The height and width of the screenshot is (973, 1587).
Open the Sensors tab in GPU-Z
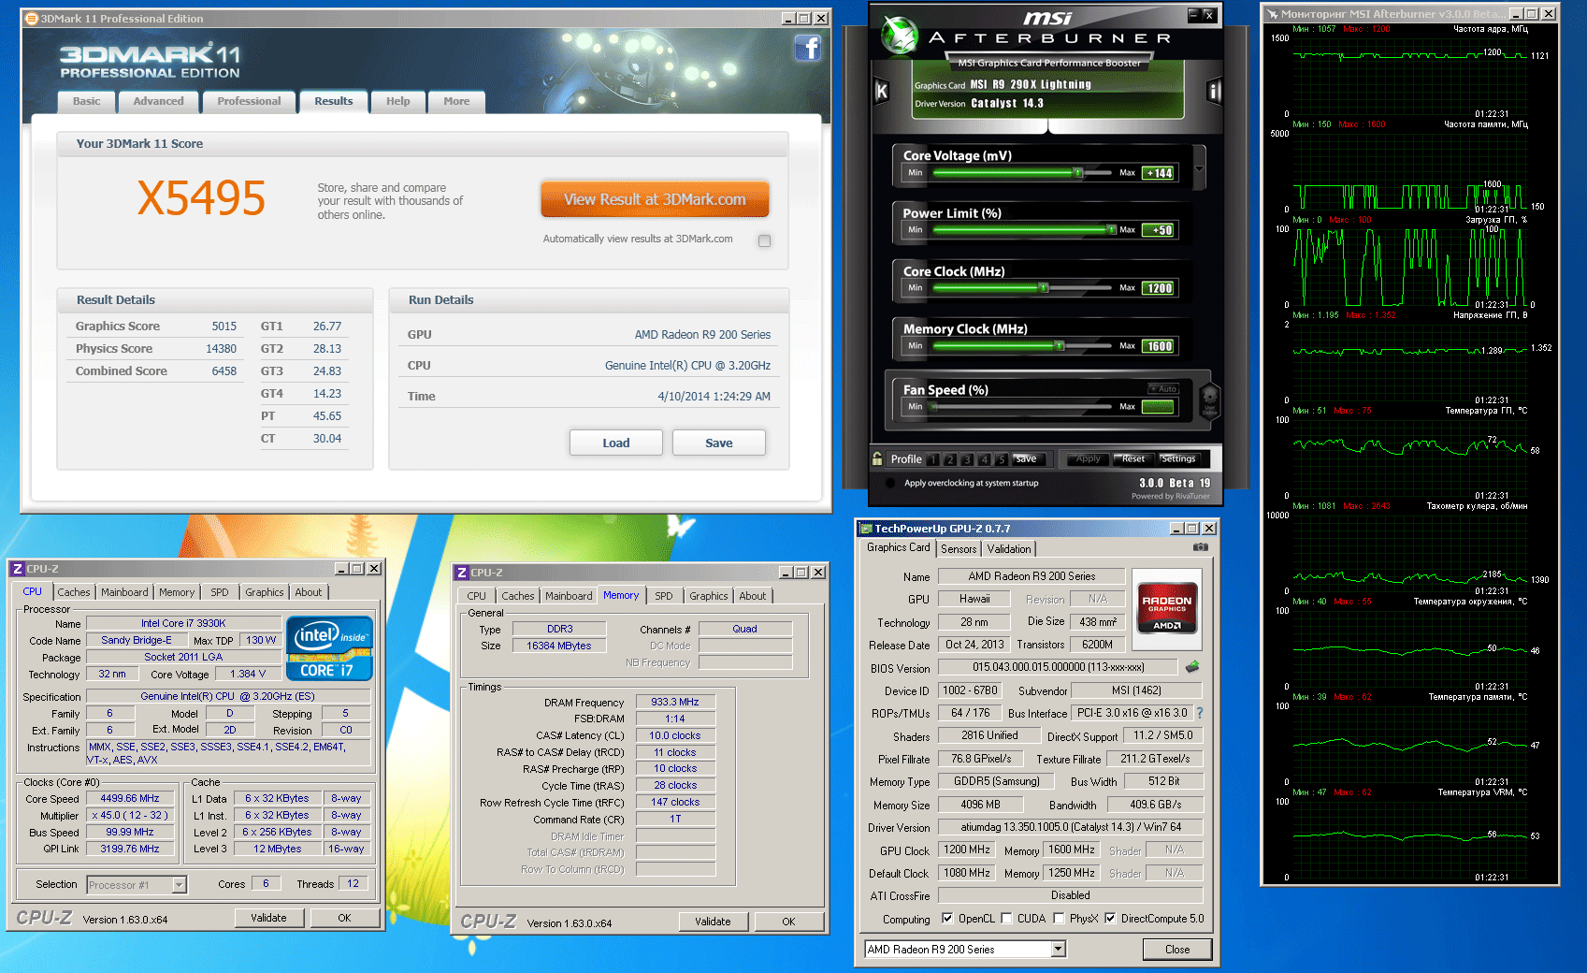959,549
